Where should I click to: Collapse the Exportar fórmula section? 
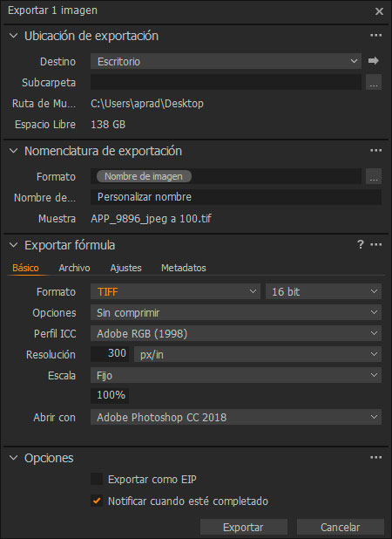[x=13, y=245]
